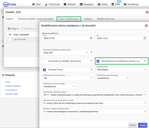This screenshot has width=149, height=128.
Task: Open the Jan Kowalski link
Action: tap(20, 39)
